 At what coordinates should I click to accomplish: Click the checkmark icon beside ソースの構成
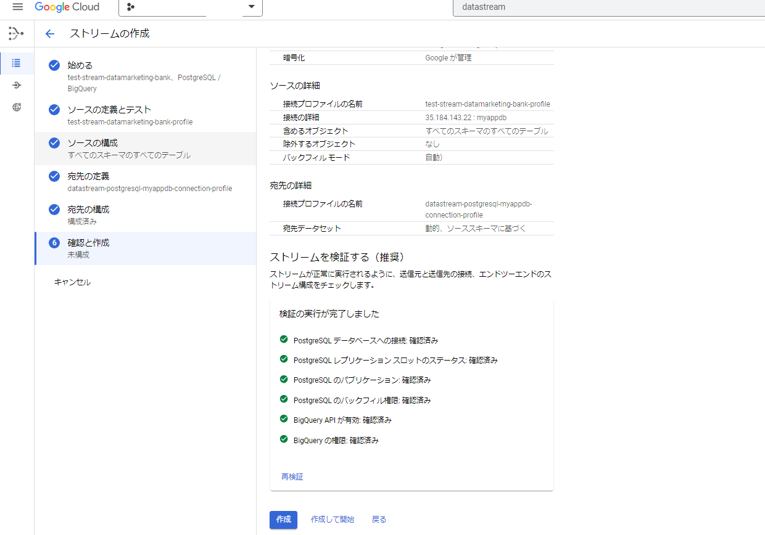pos(54,143)
